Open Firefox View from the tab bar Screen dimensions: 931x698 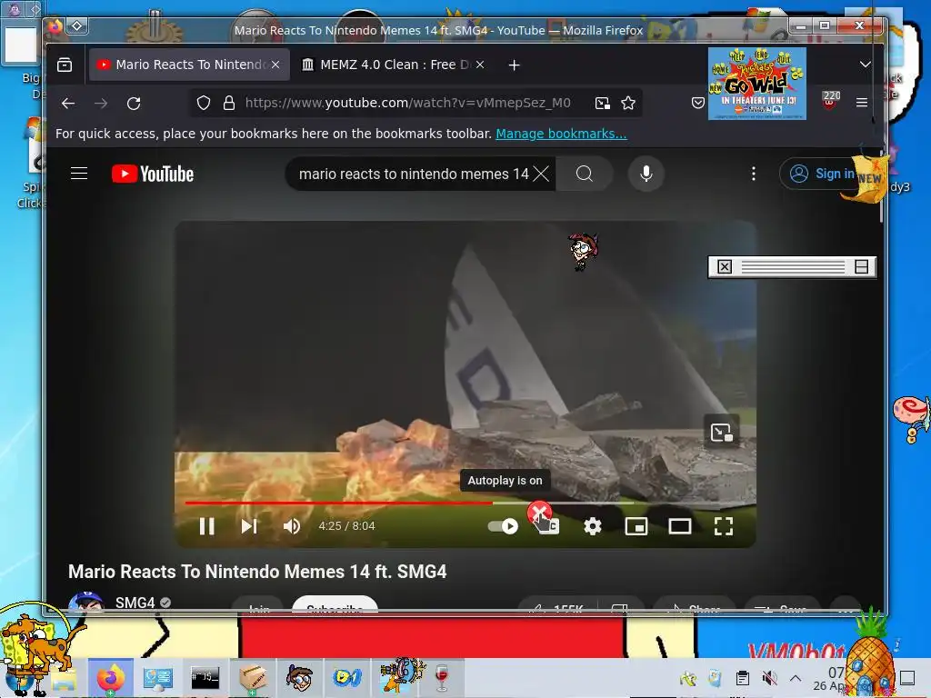point(65,65)
